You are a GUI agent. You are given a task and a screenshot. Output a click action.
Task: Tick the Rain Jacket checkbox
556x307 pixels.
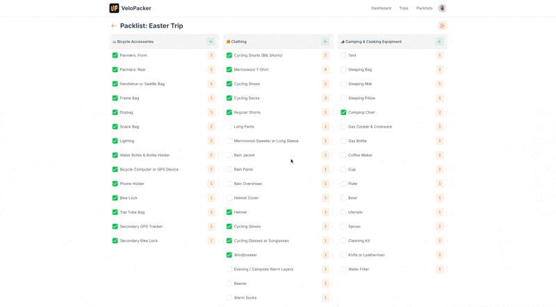click(229, 155)
